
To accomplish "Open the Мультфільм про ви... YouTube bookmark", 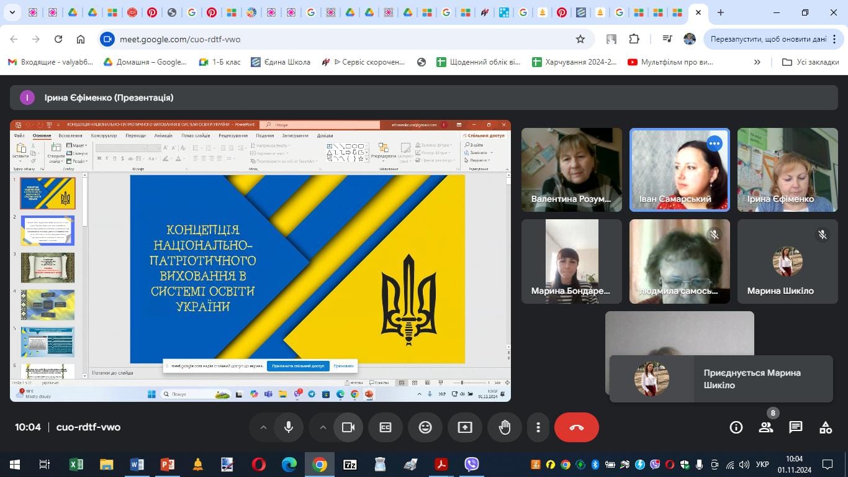I will pos(670,62).
